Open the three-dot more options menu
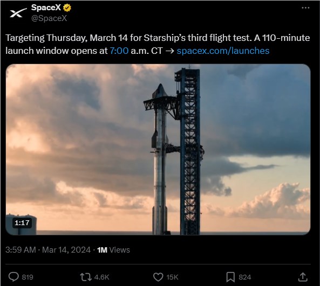This screenshot has width=320, height=286. click(305, 8)
